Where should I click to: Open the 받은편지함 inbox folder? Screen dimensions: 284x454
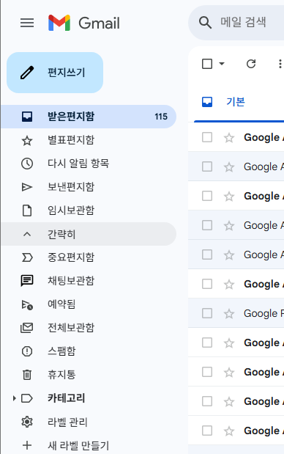(89, 117)
